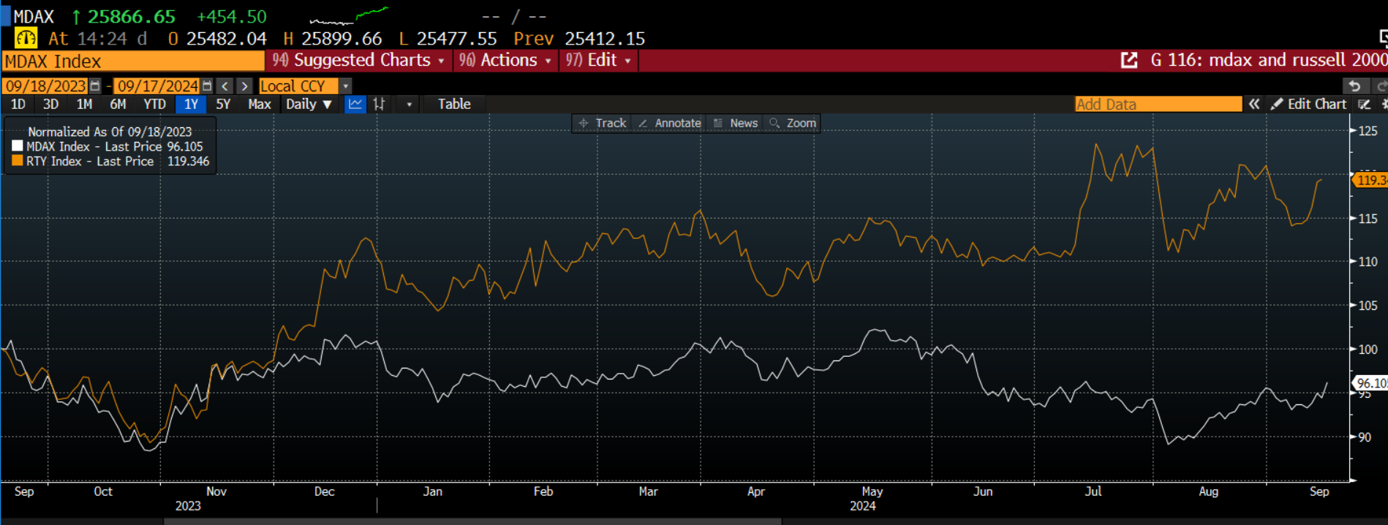Open the Suggested Charts dropdown menu
The image size is (1388, 525).
(x=360, y=60)
